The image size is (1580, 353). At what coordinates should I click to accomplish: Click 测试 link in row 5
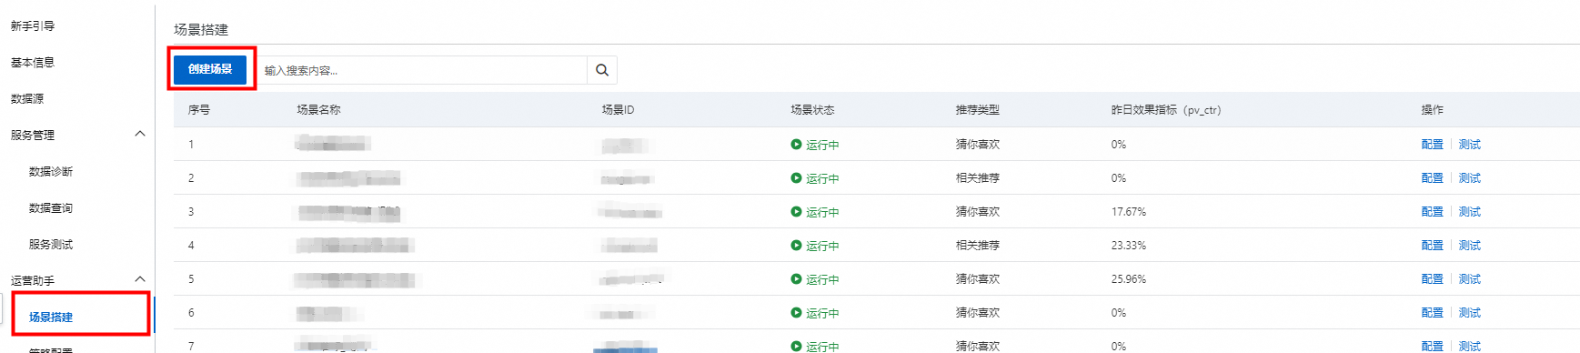(x=1470, y=279)
